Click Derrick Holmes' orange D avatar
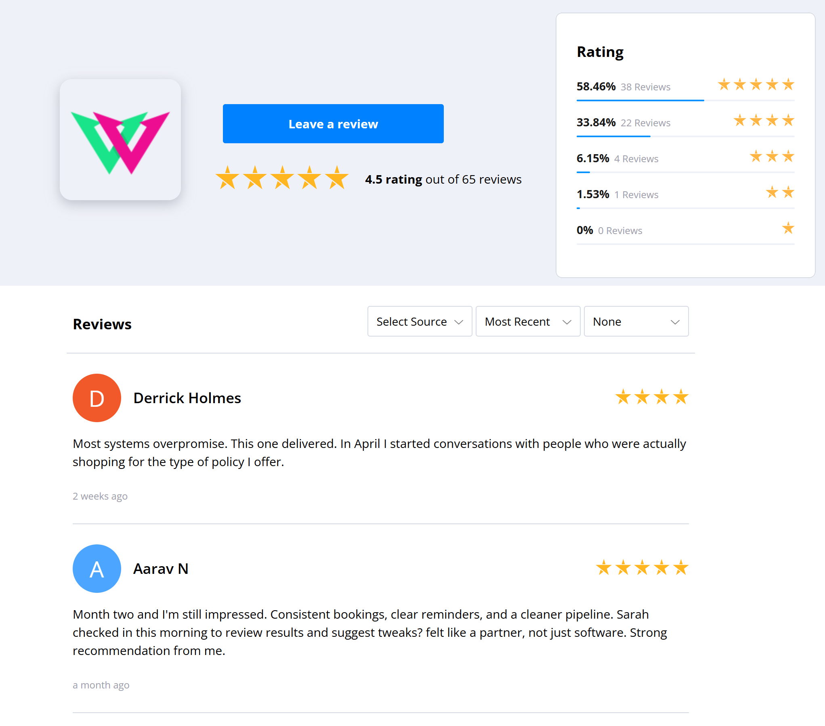 (97, 398)
